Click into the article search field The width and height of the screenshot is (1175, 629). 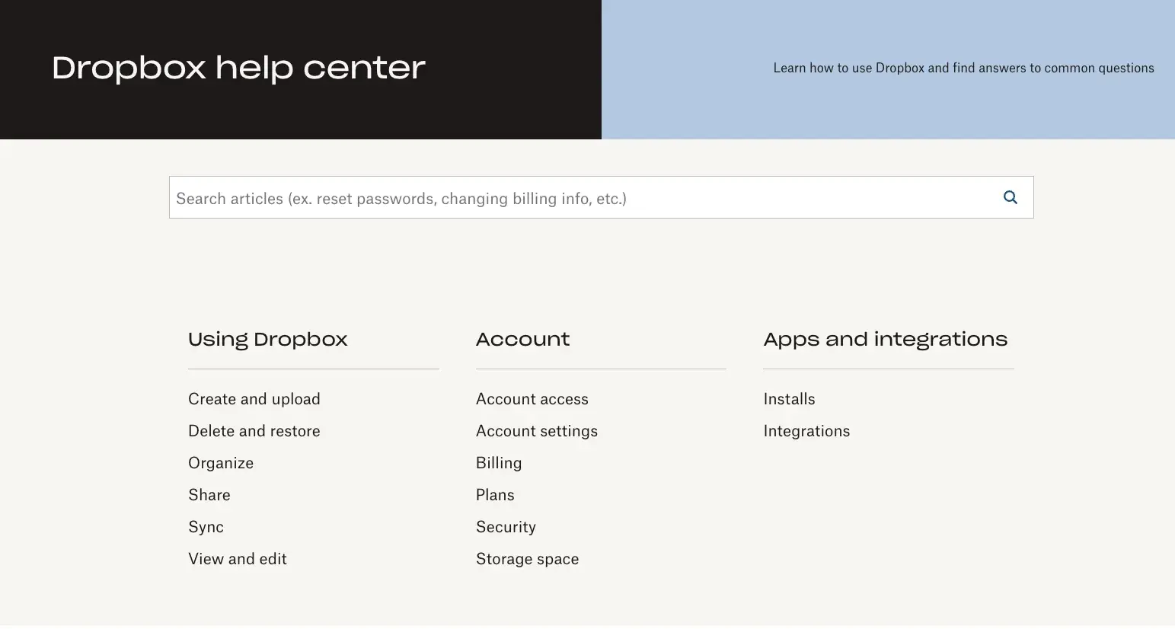pos(533,197)
